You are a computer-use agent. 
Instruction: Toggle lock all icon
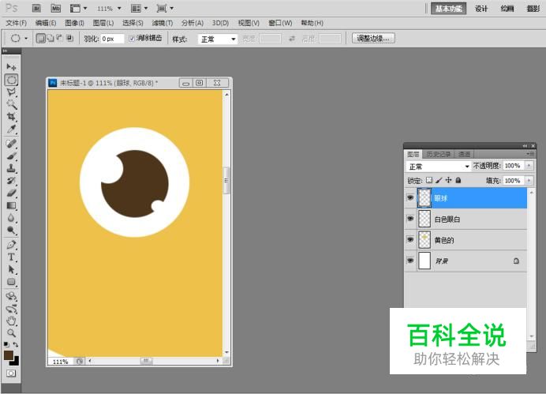click(x=458, y=180)
